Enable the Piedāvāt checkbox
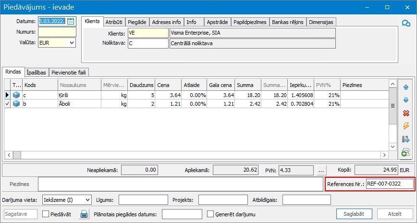 click(x=46, y=214)
